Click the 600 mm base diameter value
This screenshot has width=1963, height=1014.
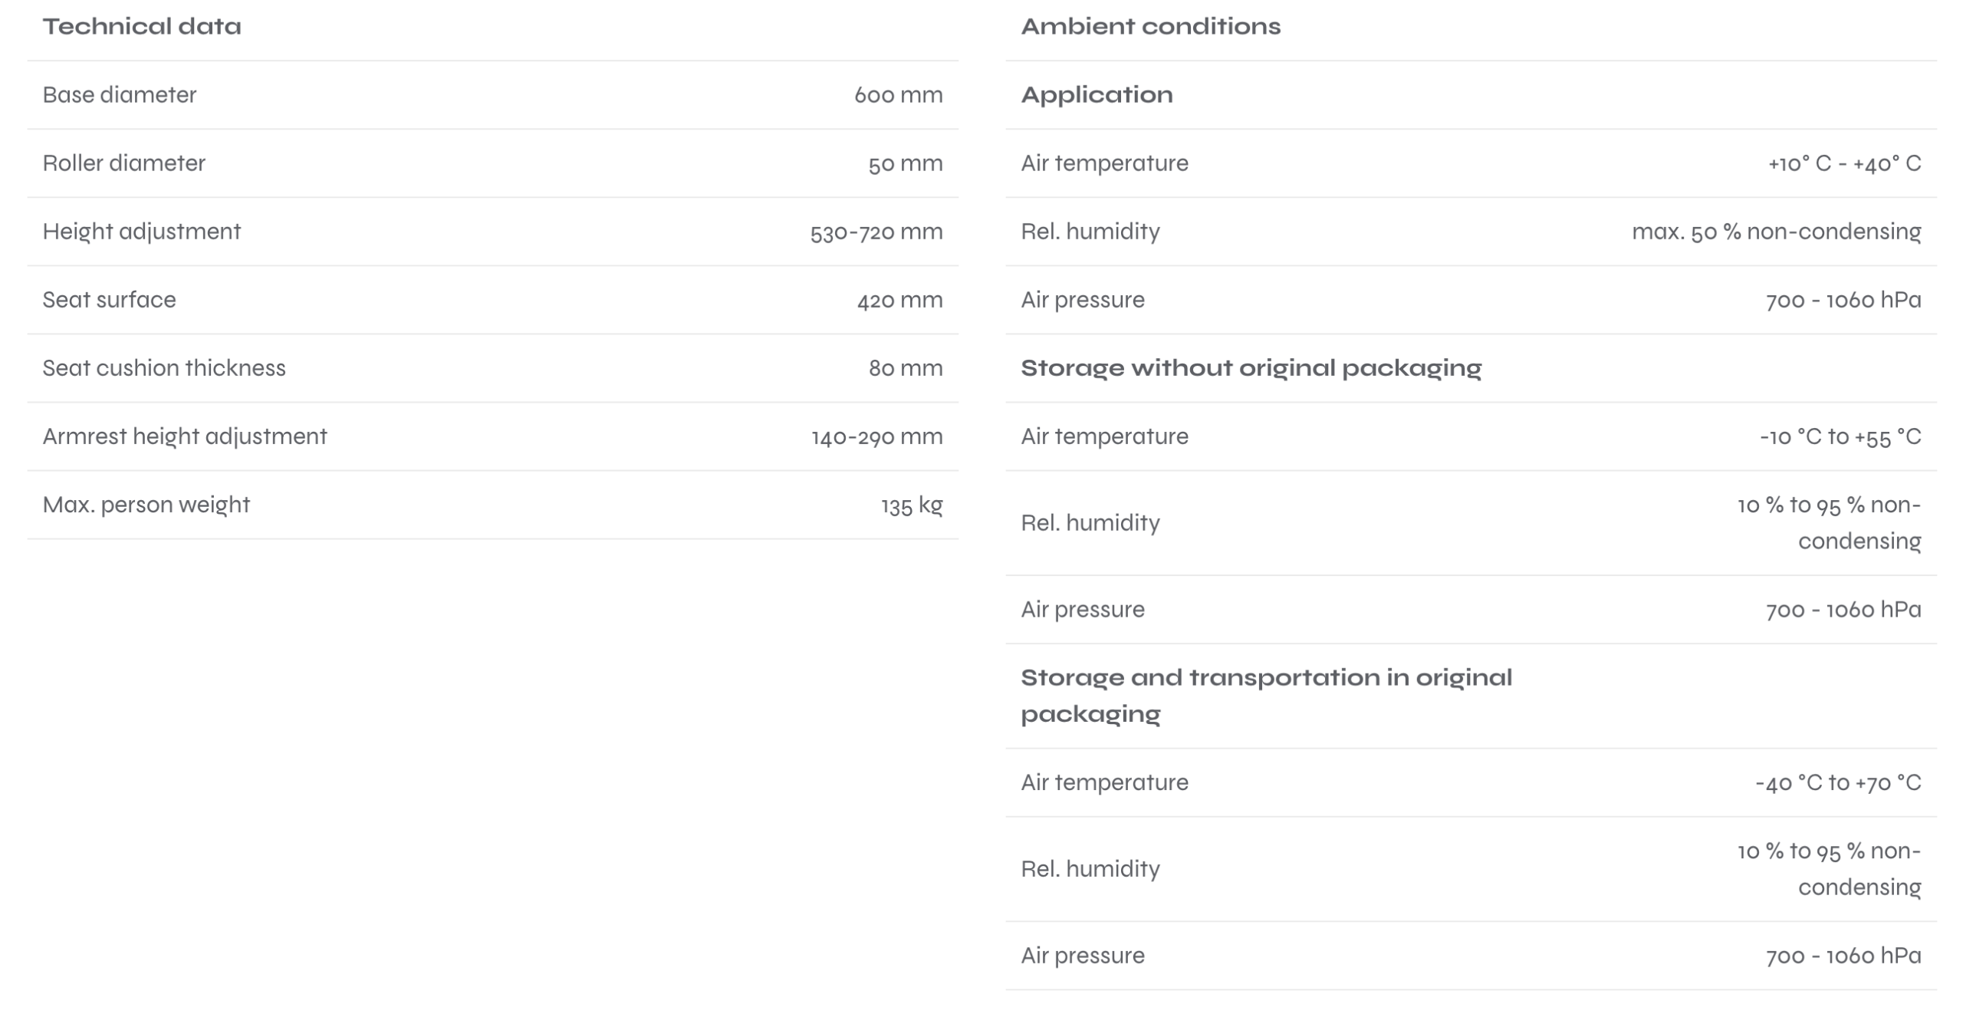coord(898,95)
